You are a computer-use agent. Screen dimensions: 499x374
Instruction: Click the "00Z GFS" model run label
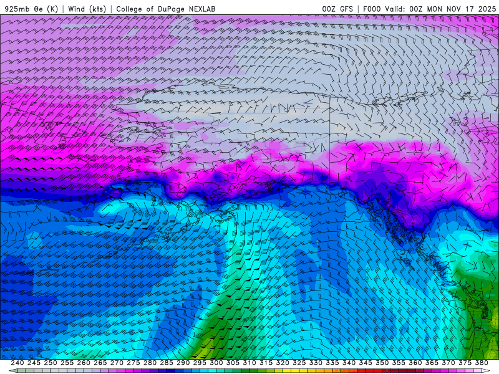[x=337, y=9]
